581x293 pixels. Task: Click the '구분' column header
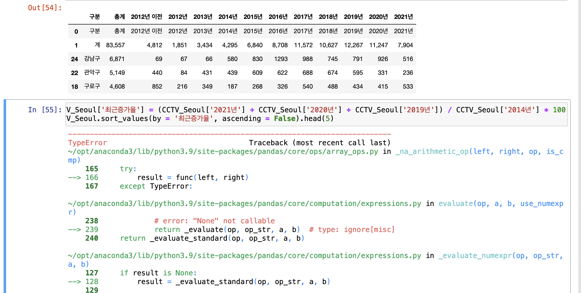95,17
